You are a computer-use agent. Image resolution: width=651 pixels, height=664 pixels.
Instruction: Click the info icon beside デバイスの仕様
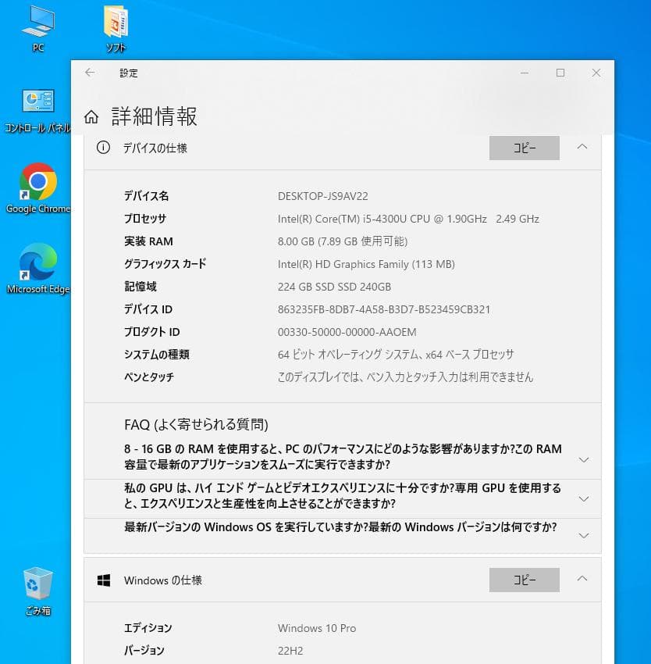(104, 148)
